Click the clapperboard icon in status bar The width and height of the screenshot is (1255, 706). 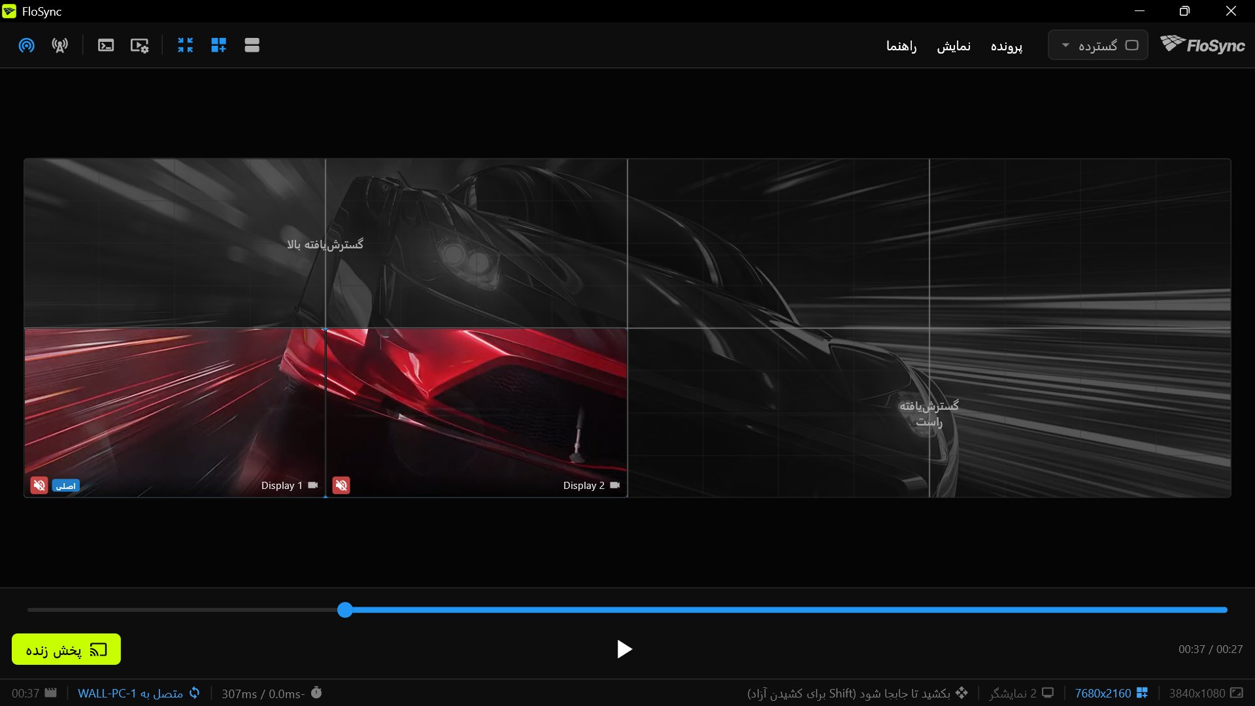click(51, 692)
